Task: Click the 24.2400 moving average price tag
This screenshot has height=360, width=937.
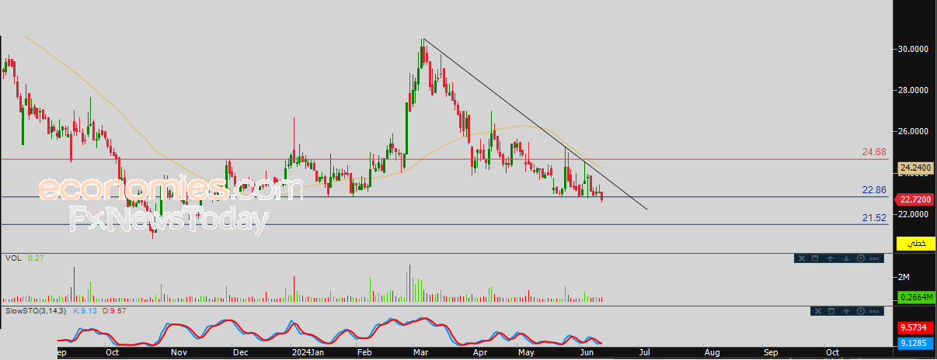Action: point(916,167)
